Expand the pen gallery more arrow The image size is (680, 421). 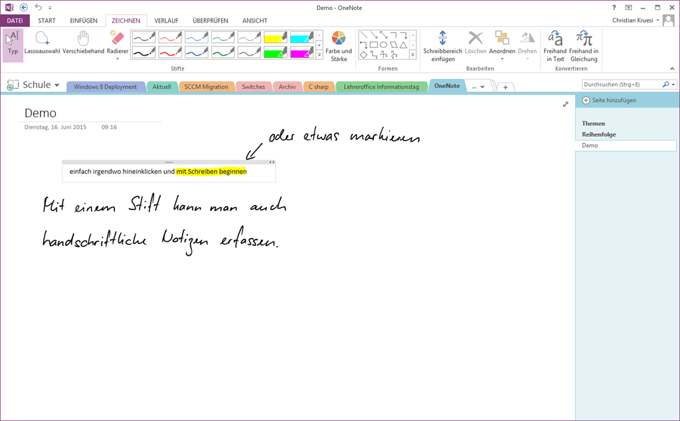click(x=319, y=54)
